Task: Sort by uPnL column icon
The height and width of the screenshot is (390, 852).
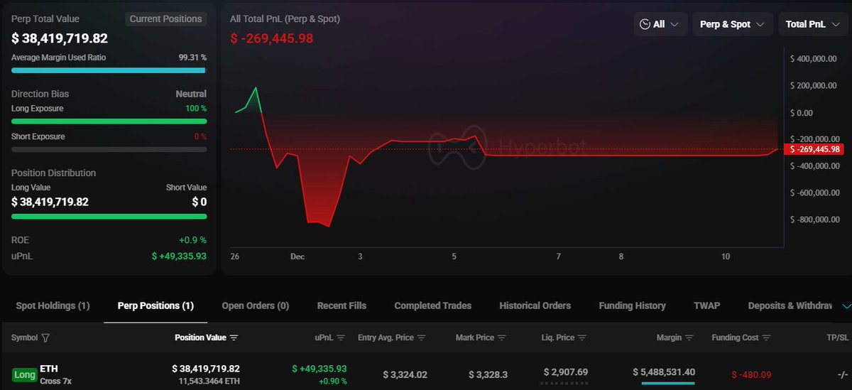Action: tap(341, 338)
